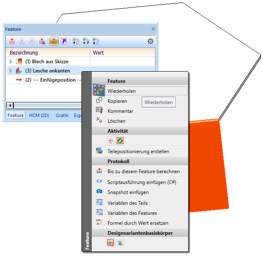Open settings via the gear icon
The height and width of the screenshot is (256, 263).
150,41
